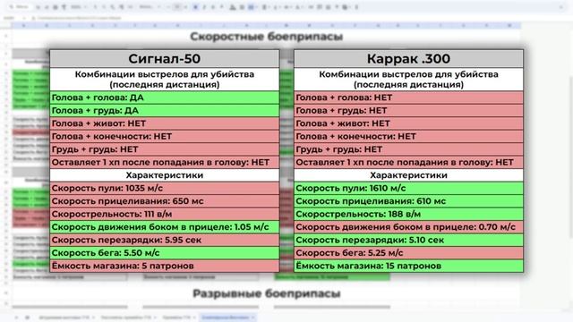Toggle the highlighted Bold button in toolbar

[x=195, y=7]
